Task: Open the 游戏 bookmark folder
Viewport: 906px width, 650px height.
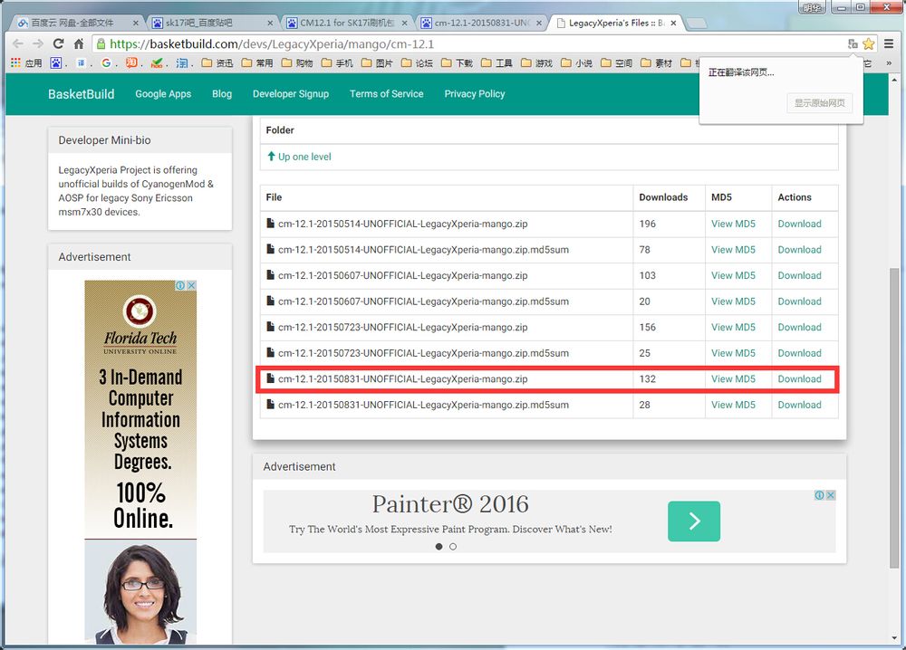Action: 536,63
